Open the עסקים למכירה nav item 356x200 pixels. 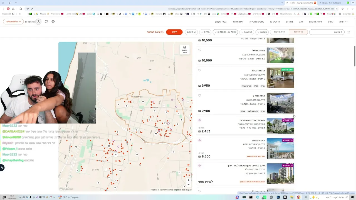(x=257, y=22)
